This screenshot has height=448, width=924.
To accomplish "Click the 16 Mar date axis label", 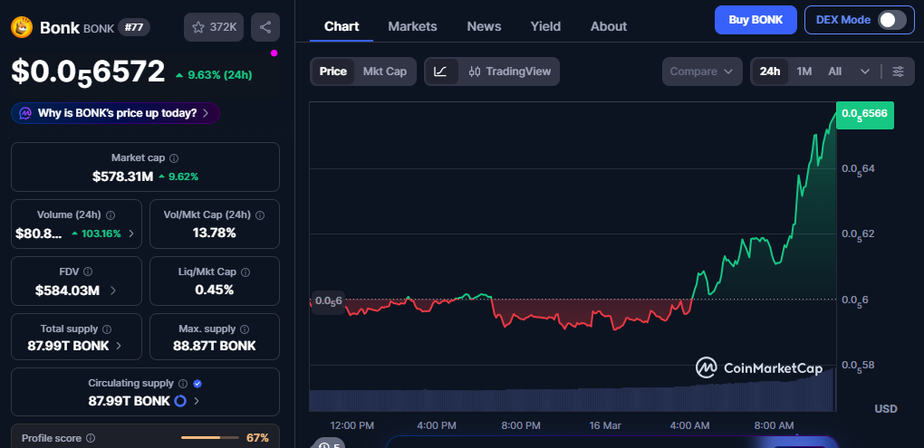I will coord(606,425).
